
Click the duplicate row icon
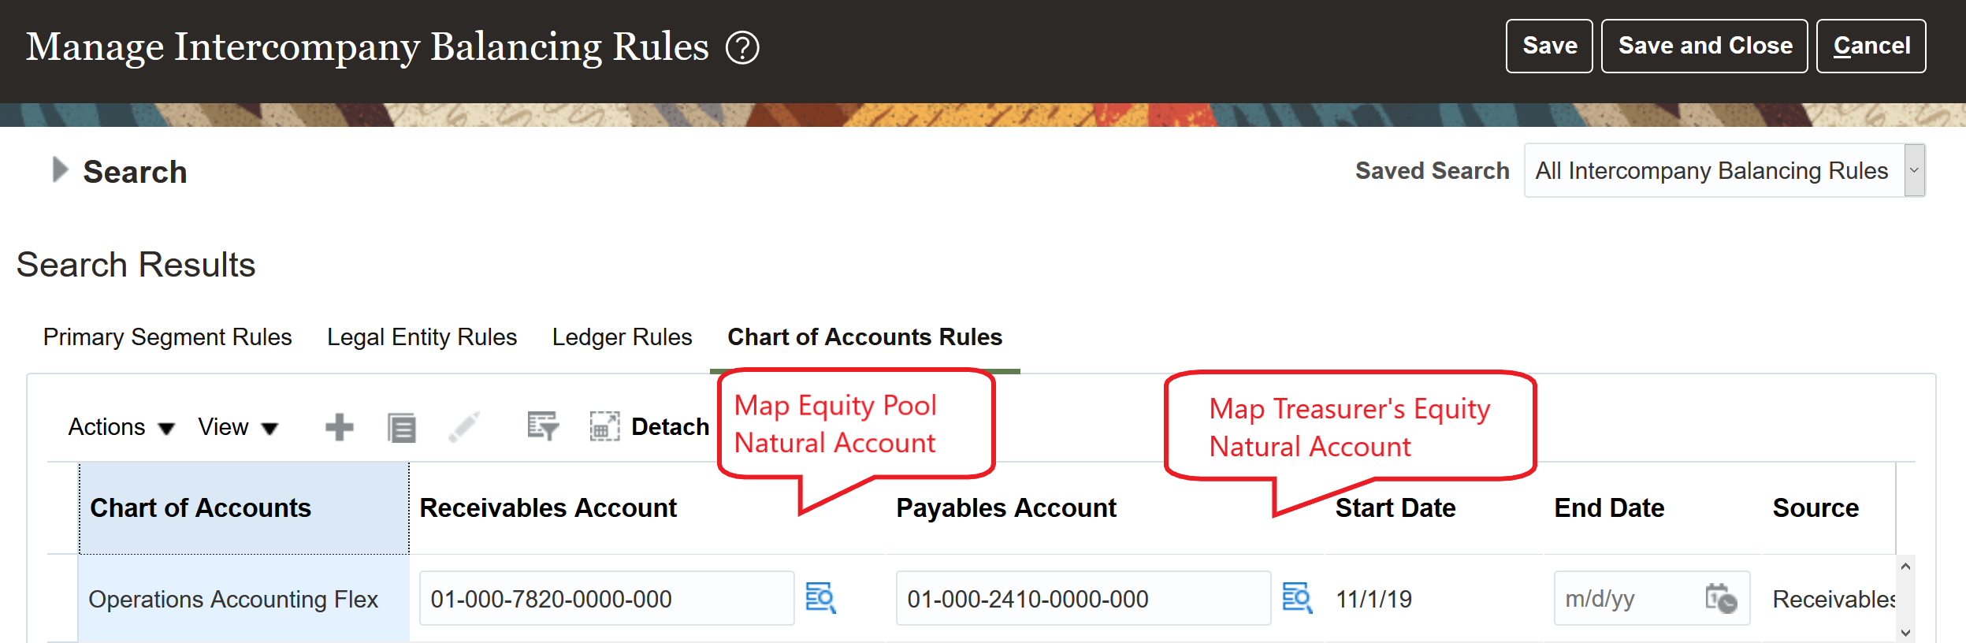tap(402, 428)
